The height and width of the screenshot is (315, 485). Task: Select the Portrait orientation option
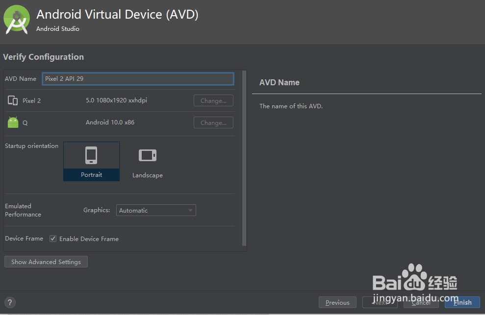[x=92, y=161]
